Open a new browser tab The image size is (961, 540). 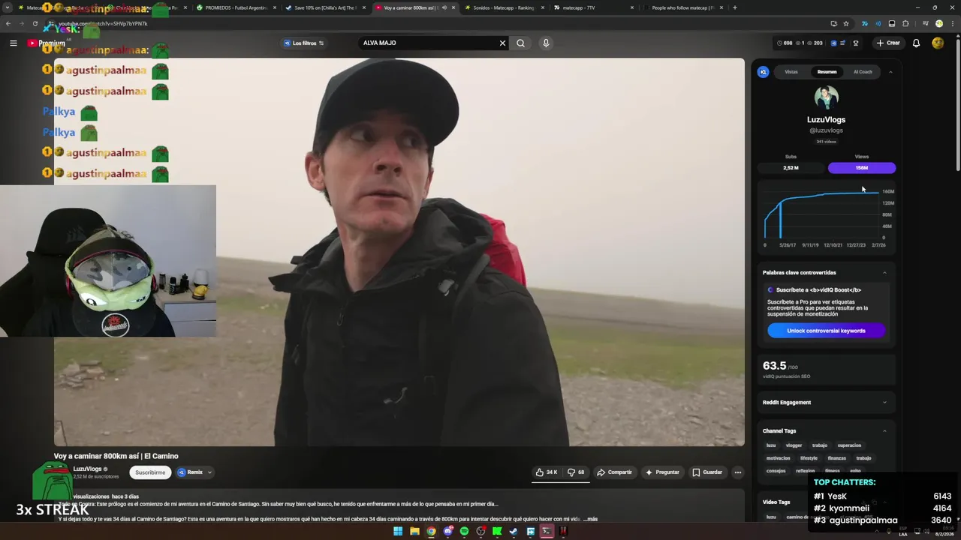coord(734,7)
